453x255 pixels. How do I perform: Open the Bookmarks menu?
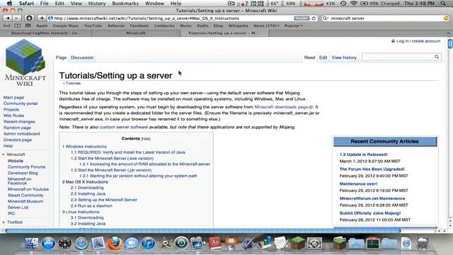[x=125, y=4]
